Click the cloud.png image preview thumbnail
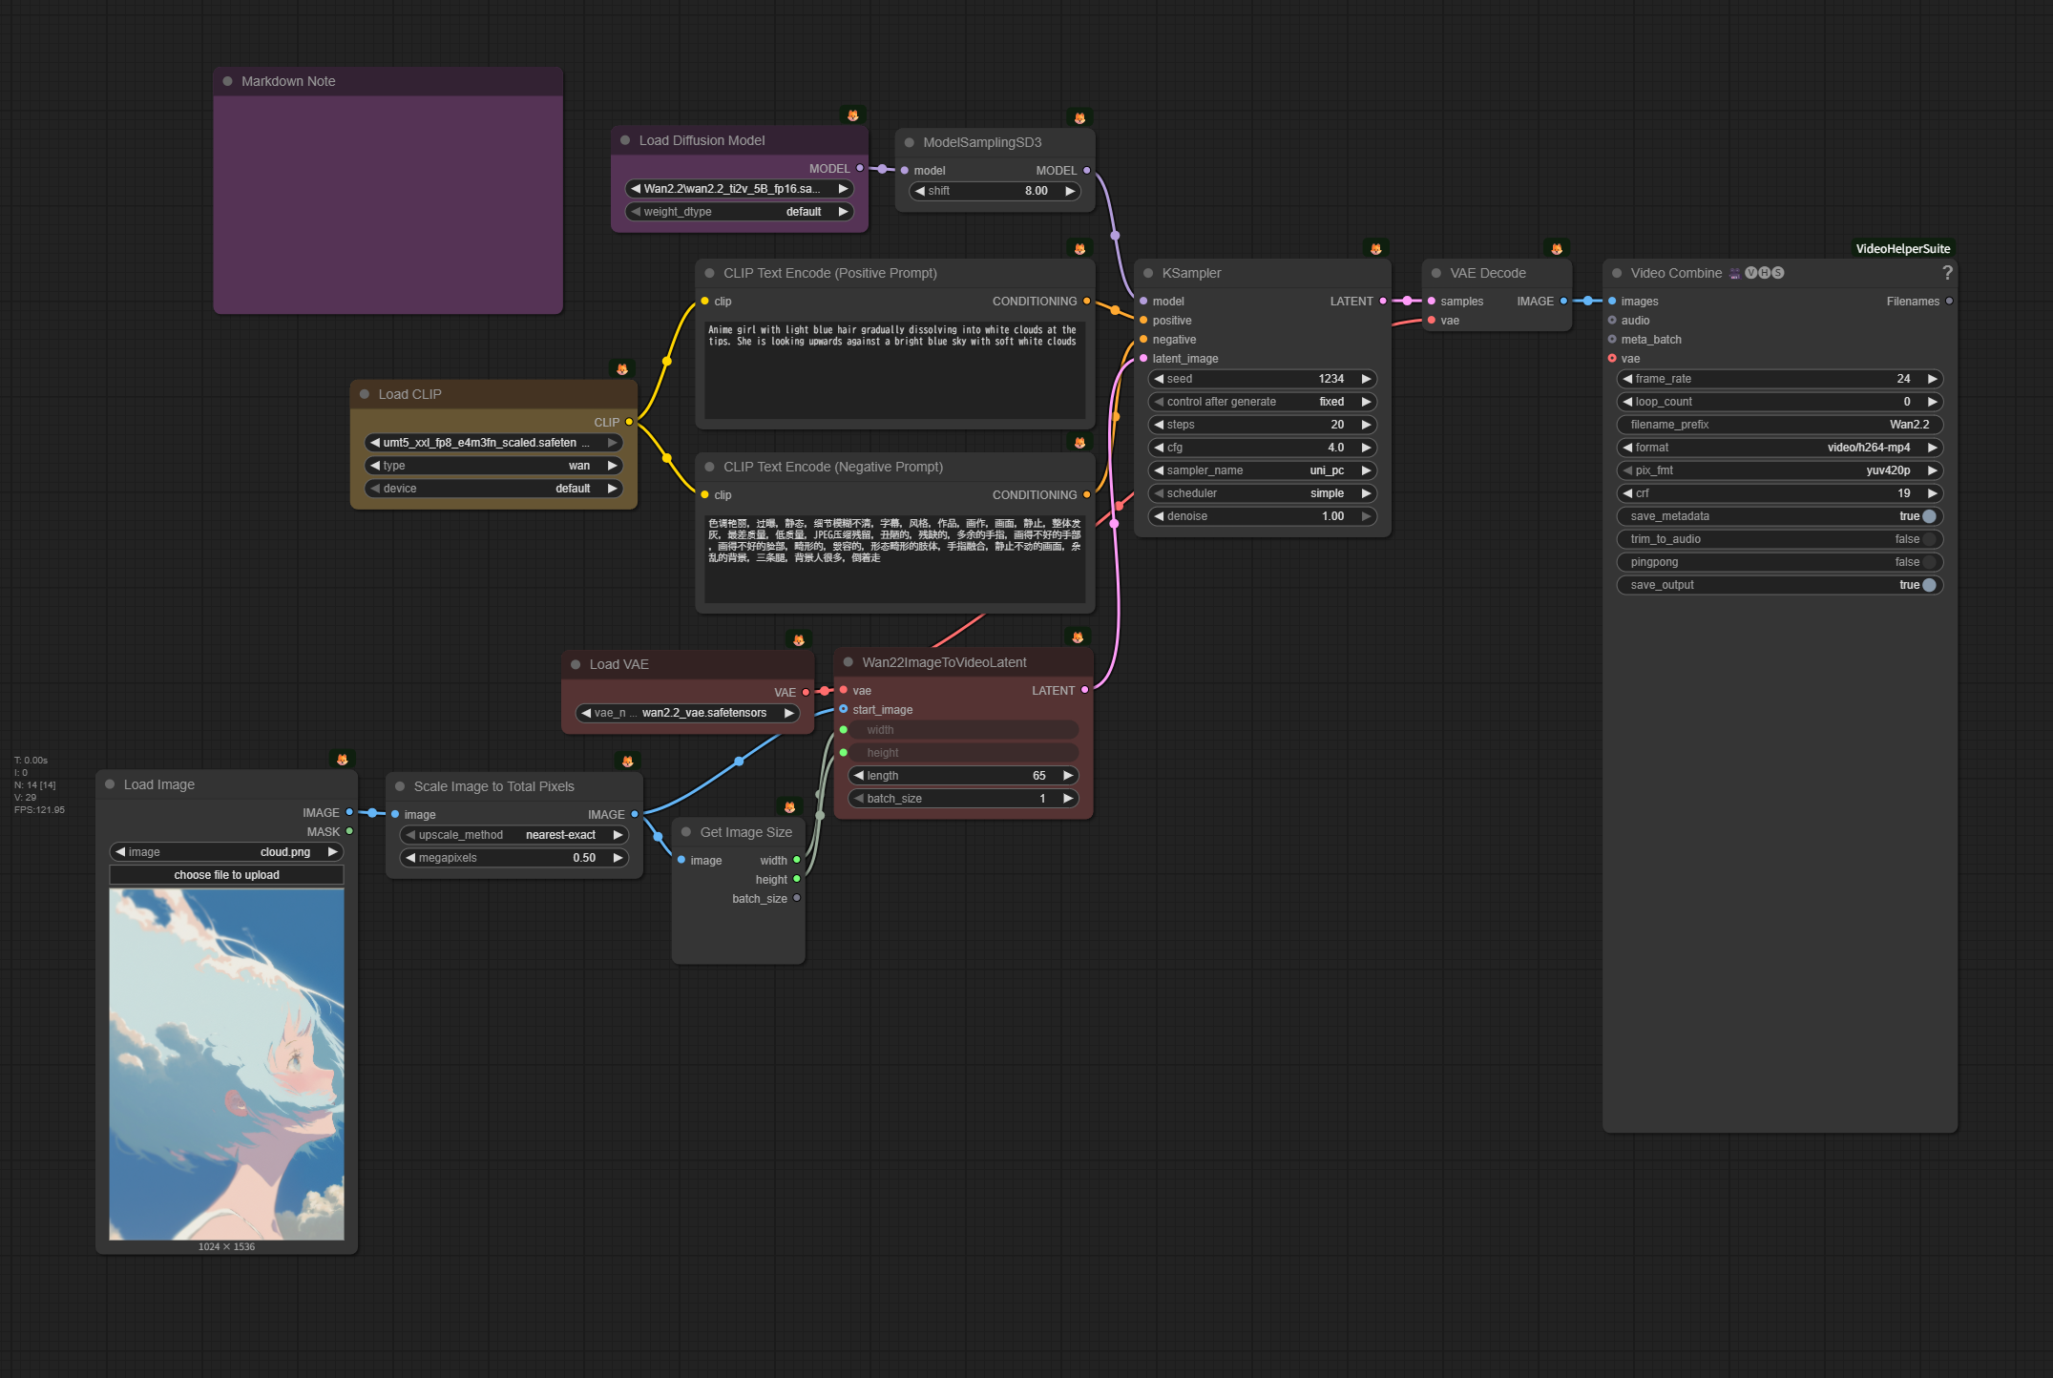This screenshot has height=1378, width=2053. (226, 1064)
